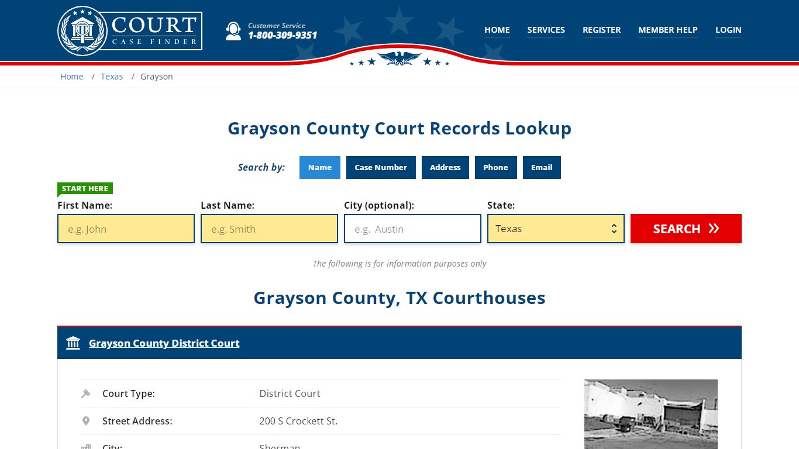
Task: Go to HOME in the top navigation
Action: click(497, 30)
